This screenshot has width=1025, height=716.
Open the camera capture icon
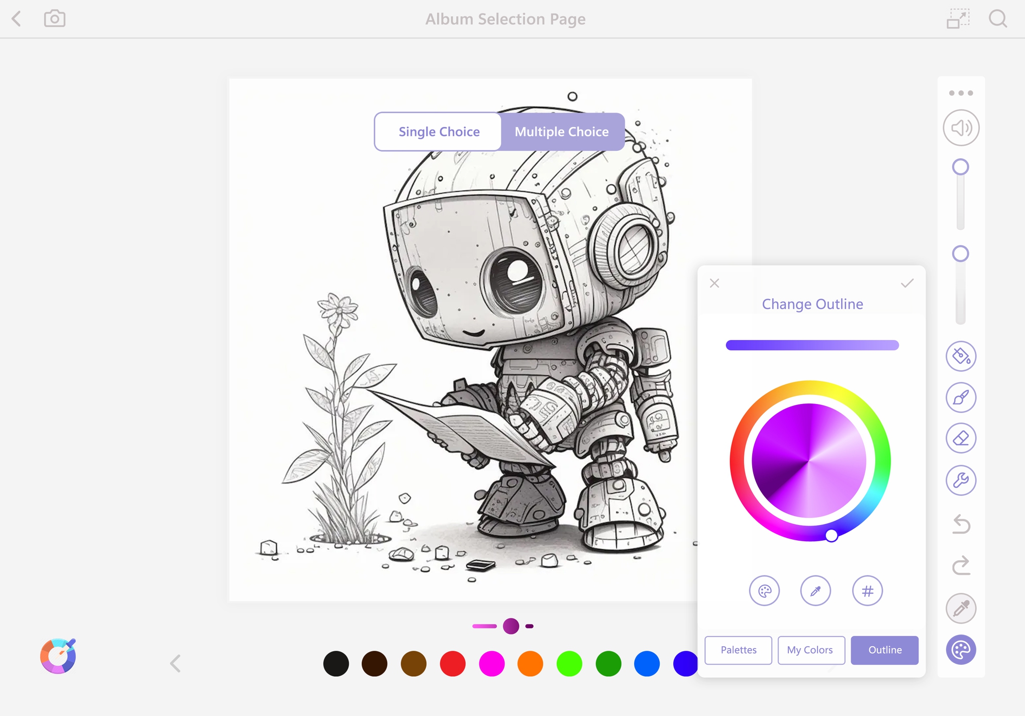pos(54,19)
